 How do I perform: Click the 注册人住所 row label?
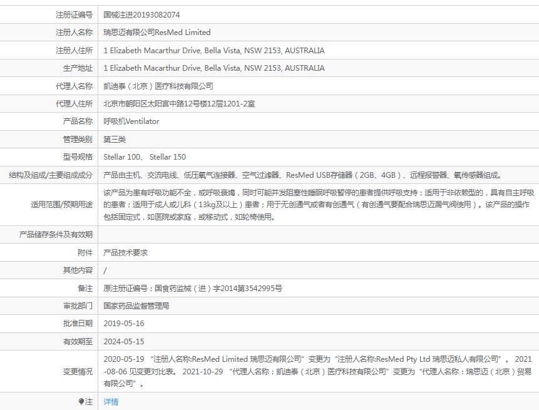point(74,51)
